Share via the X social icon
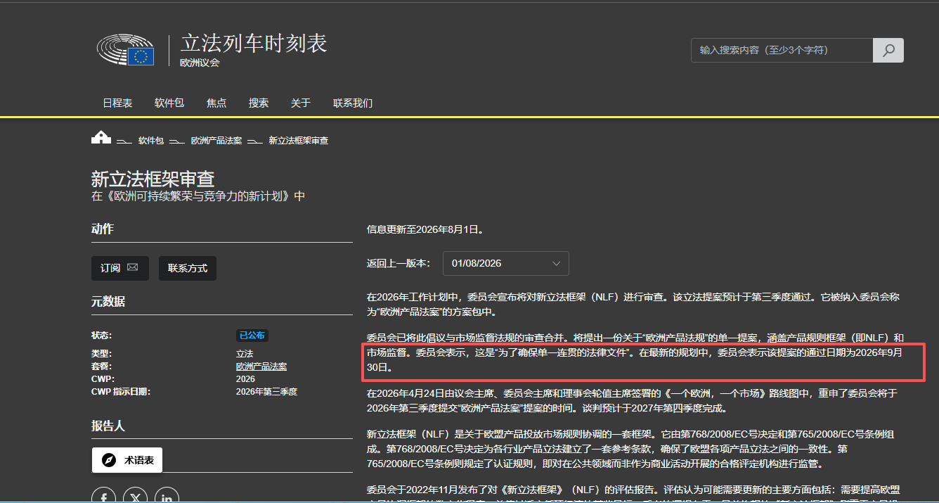 pyautogui.click(x=136, y=497)
